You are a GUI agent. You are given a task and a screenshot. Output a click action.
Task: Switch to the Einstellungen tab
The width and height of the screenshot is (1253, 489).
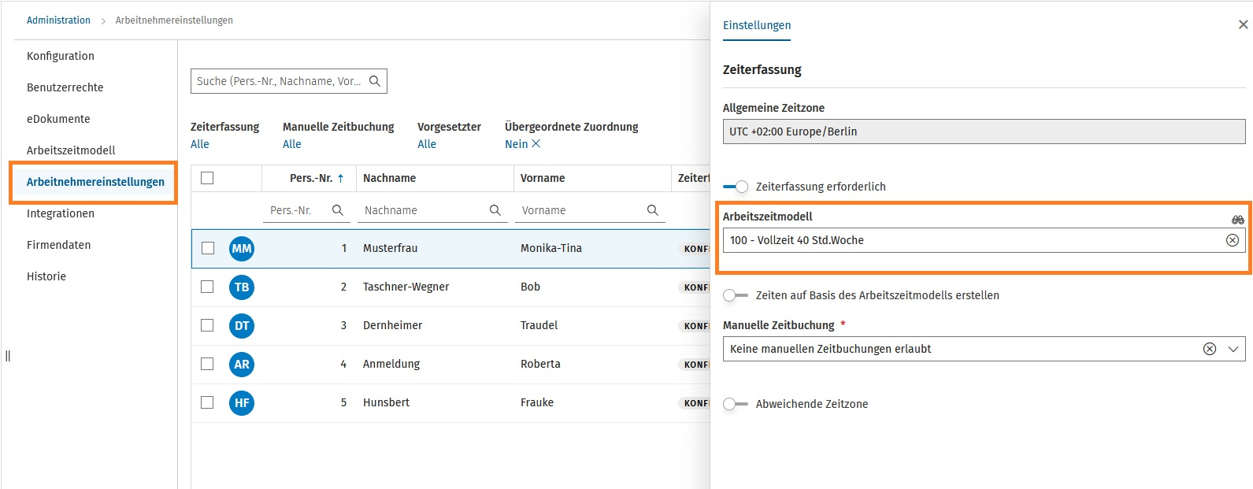coord(757,25)
